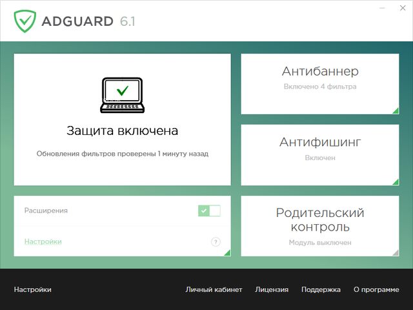The width and height of the screenshot is (413, 310).
Task: Click green corner arrow of Расширения panel
Action: click(227, 253)
